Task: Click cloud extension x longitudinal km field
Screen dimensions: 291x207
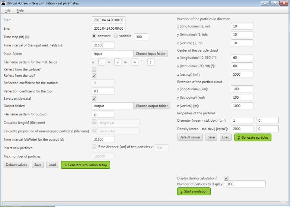Action: pyautogui.click(x=242, y=89)
